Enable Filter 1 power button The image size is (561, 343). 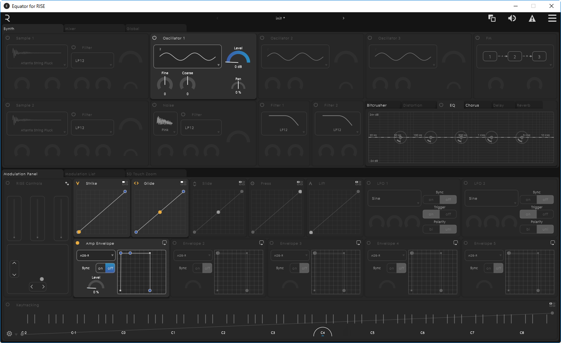point(262,105)
